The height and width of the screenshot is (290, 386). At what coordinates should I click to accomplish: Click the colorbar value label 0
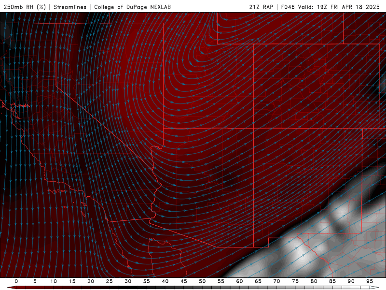tap(16, 281)
